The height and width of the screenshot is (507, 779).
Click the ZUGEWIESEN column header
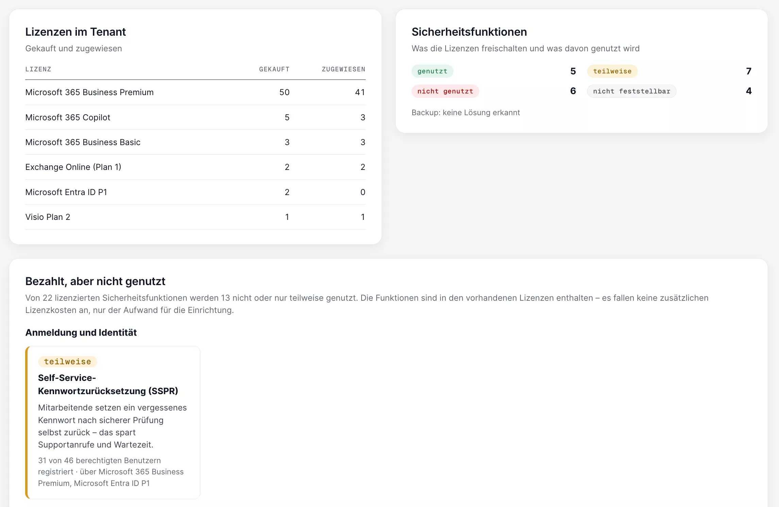(x=344, y=69)
